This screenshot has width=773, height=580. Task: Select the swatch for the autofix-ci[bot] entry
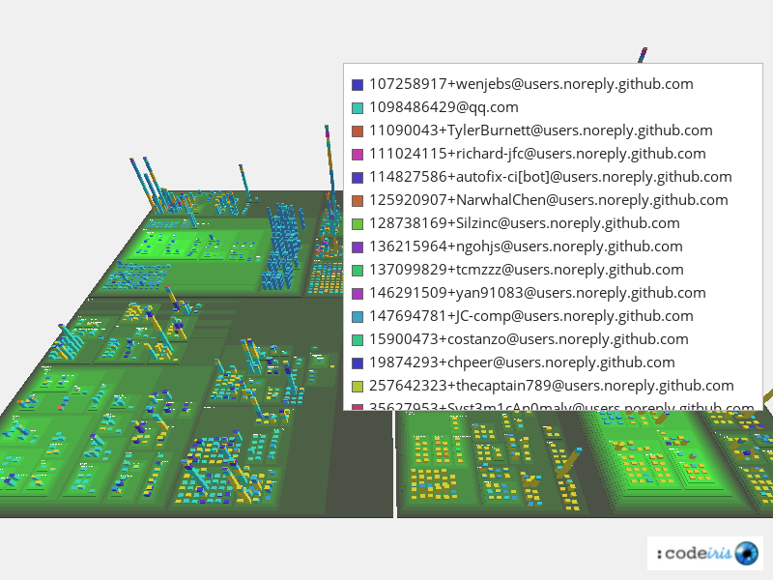pyautogui.click(x=358, y=178)
